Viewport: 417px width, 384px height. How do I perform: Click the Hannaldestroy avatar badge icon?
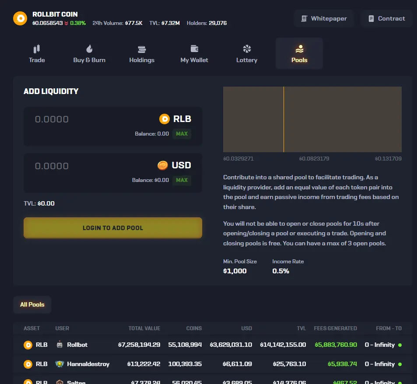coord(60,364)
